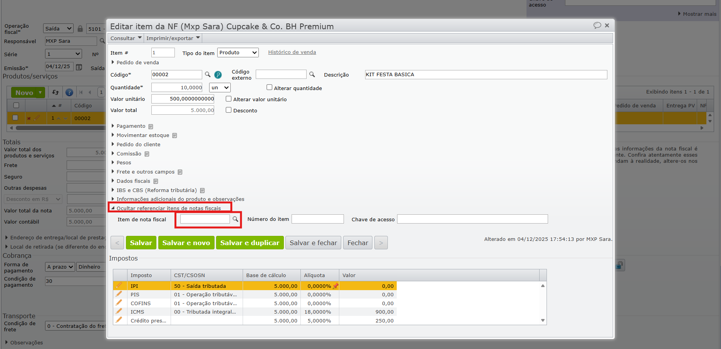Click the Descrição field KIT FESTA BASICA
The height and width of the screenshot is (349, 721).
point(486,74)
